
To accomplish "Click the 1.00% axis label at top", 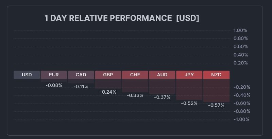I will (240, 30).
